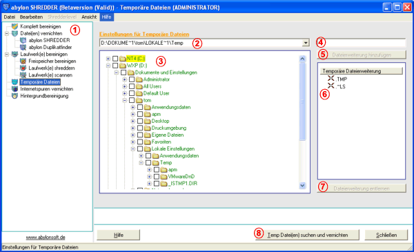Screen dimensions: 414x252
Task: Tick the Administrator folder checkbox
Action: [132, 79]
